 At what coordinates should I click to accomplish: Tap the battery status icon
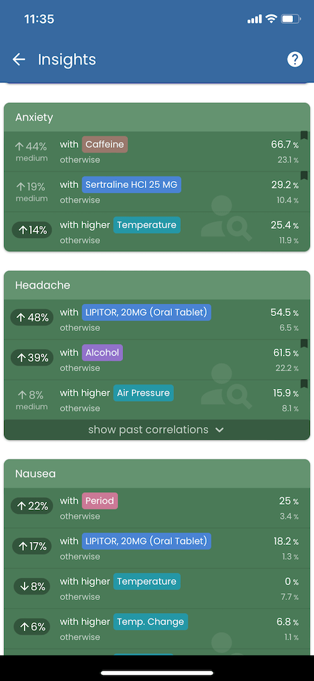(291, 19)
